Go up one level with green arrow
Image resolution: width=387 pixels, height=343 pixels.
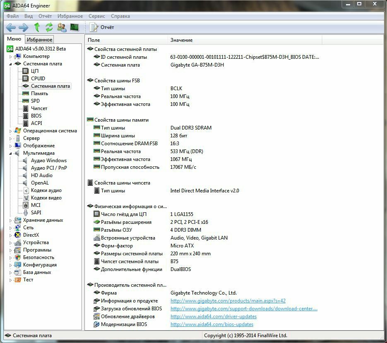(37, 27)
